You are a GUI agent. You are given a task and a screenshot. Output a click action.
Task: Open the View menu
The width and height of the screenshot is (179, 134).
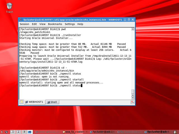[x=42, y=24]
